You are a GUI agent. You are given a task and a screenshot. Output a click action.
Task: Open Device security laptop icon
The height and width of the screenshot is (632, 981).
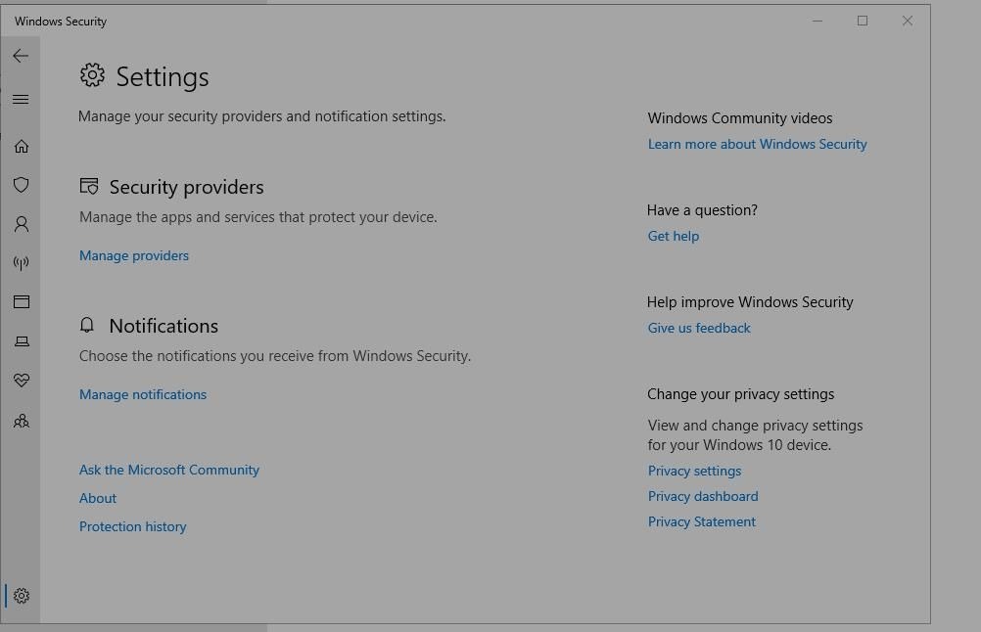[x=22, y=341]
